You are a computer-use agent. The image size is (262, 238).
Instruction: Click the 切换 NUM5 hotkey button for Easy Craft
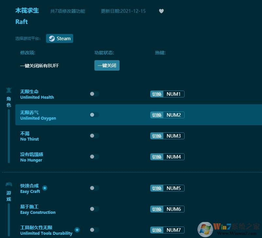pyautogui.click(x=167, y=188)
